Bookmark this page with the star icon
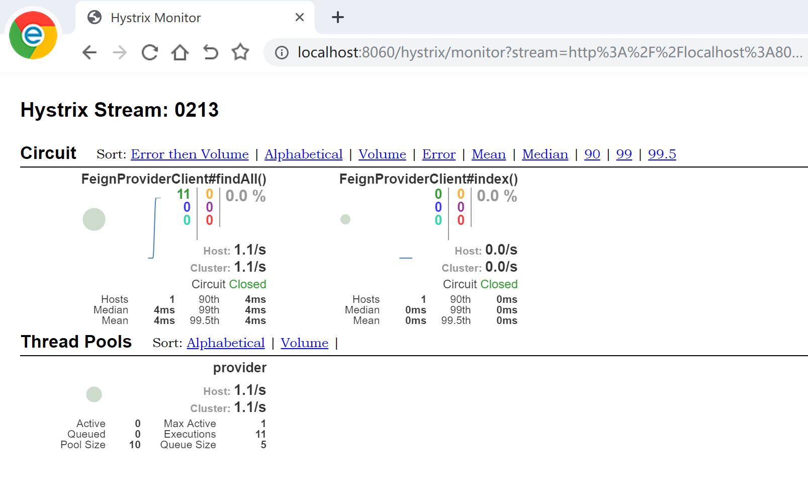Image resolution: width=808 pixels, height=491 pixels. tap(240, 52)
